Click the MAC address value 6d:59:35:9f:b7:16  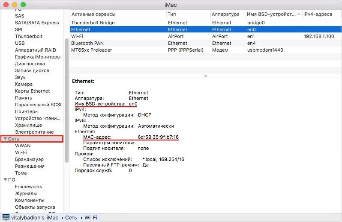[x=158, y=137]
